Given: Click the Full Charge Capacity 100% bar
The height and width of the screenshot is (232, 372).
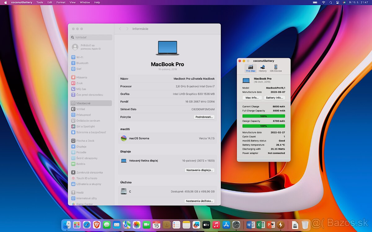Looking at the screenshot, I should (x=263, y=116).
